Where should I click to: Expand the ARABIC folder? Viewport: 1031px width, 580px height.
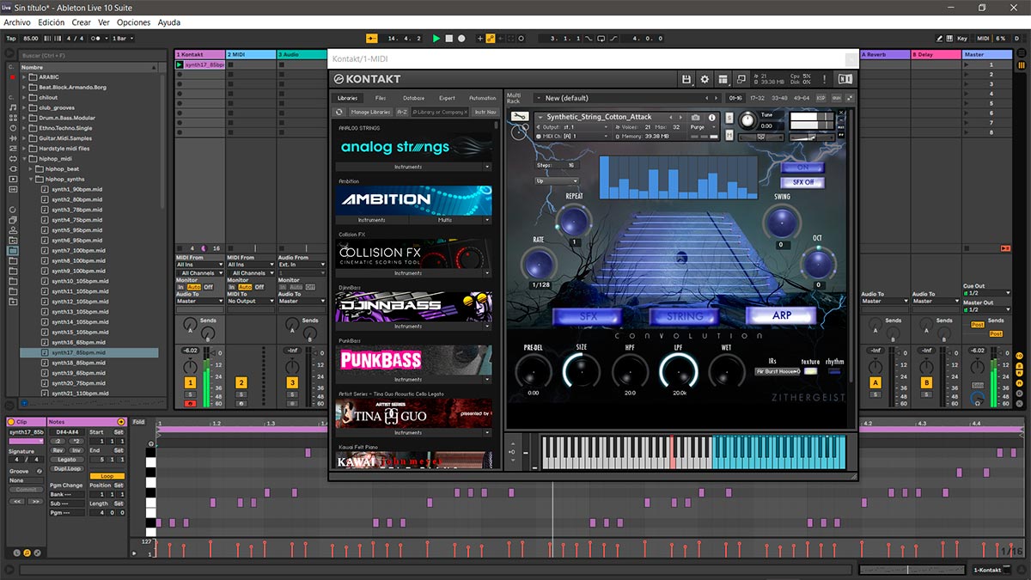point(25,77)
